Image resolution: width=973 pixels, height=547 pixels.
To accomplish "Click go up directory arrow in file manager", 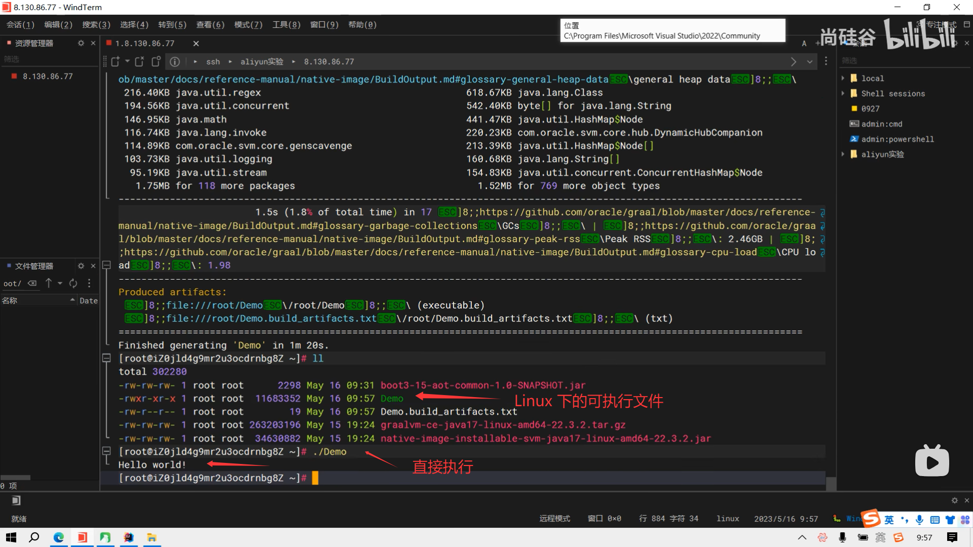I will [x=49, y=283].
